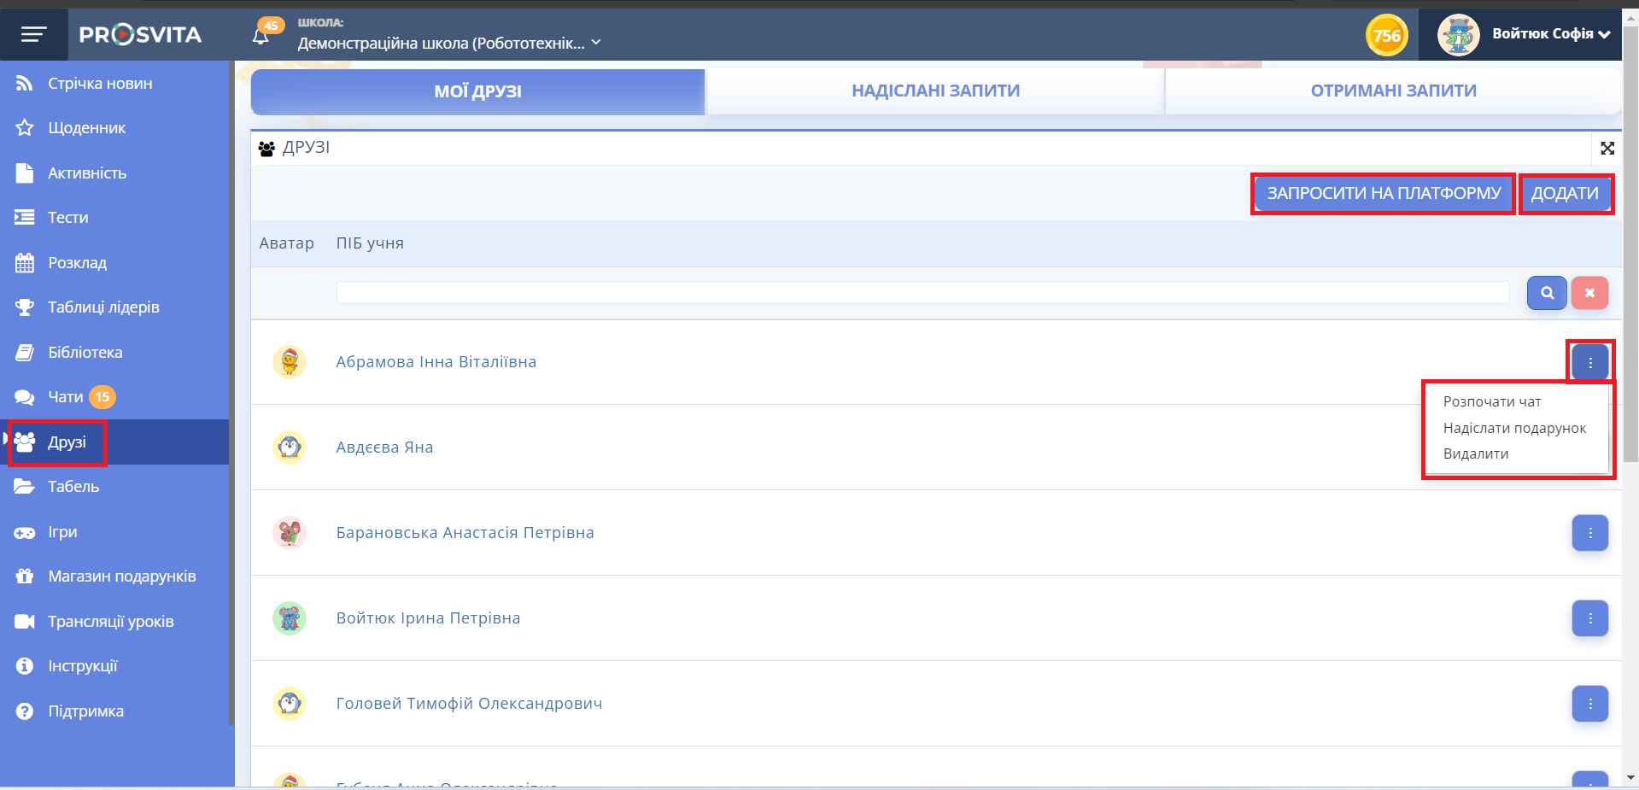Click the fullscreen expand icon in Друзі panel
Image resolution: width=1639 pixels, height=790 pixels.
click(1607, 149)
